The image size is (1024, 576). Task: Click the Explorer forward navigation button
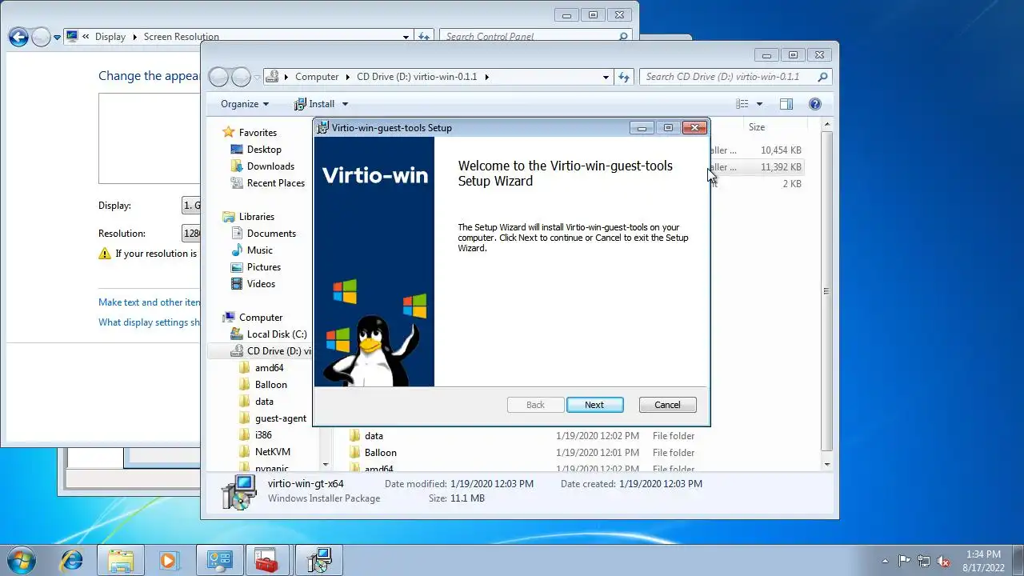click(241, 77)
